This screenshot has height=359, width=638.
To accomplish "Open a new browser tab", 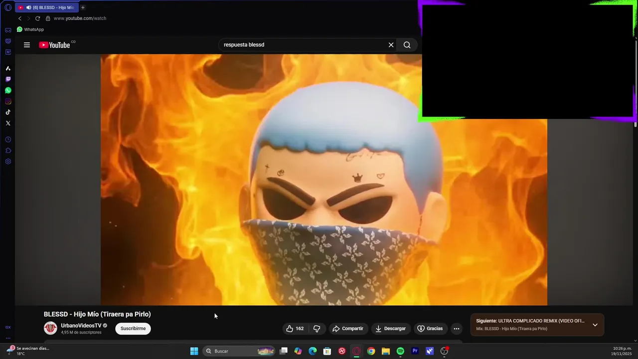I will (x=83, y=7).
